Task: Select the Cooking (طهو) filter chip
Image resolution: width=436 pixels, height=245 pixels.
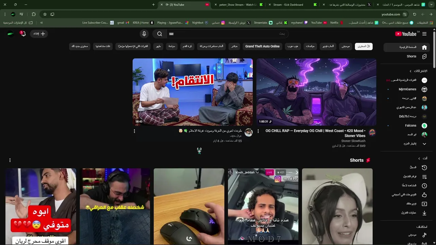Action: 158,46
